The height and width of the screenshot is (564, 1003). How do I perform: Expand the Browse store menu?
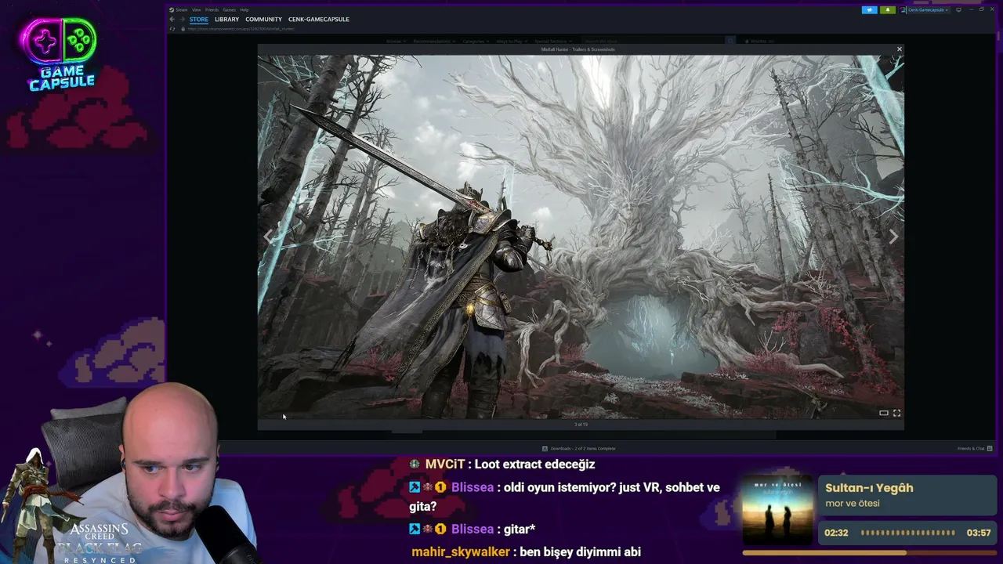click(x=396, y=41)
